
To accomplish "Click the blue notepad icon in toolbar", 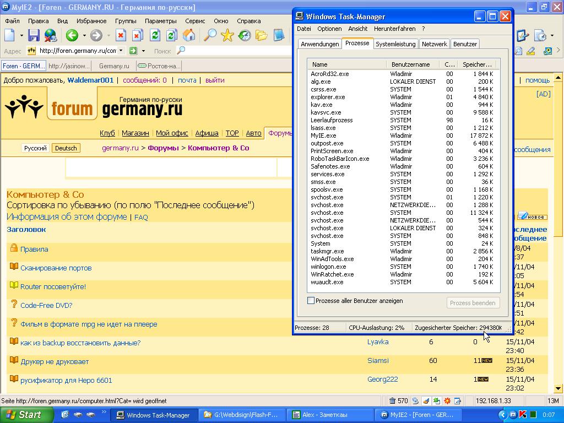I will pyautogui.click(x=279, y=35).
